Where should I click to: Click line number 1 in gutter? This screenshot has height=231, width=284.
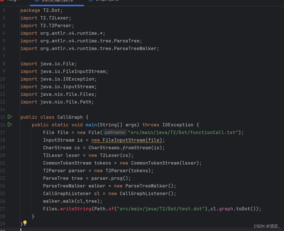click(x=4, y=10)
